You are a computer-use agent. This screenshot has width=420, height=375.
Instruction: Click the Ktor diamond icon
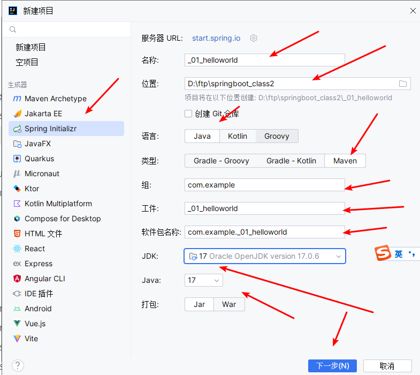pos(17,189)
